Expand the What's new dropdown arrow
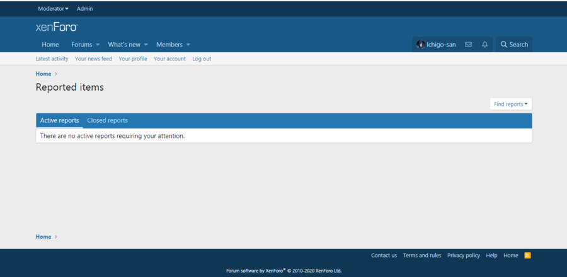Screen dimensions: 567x277 click(146, 45)
